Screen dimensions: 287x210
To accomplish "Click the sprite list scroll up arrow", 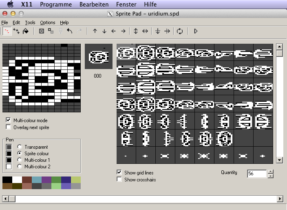I will coord(280,47).
